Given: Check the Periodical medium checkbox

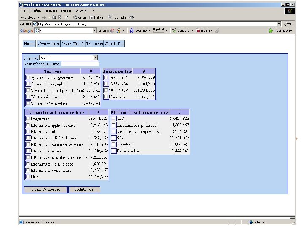Looking at the screenshot, I should 114,144.
